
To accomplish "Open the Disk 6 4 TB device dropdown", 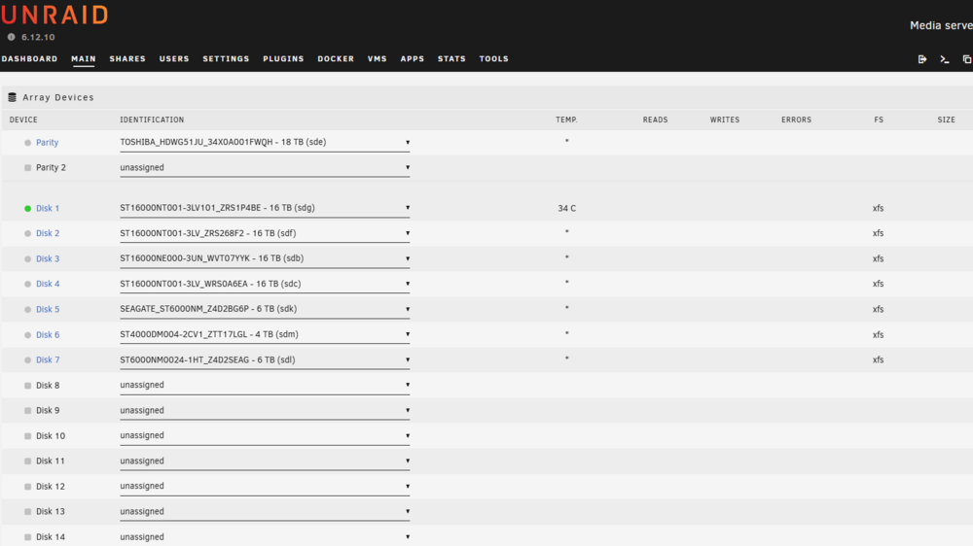I will (x=265, y=334).
